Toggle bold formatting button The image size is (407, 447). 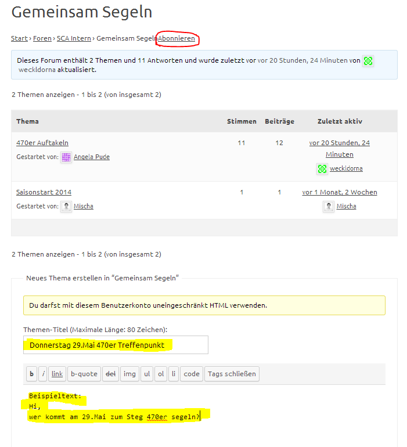(x=31, y=374)
